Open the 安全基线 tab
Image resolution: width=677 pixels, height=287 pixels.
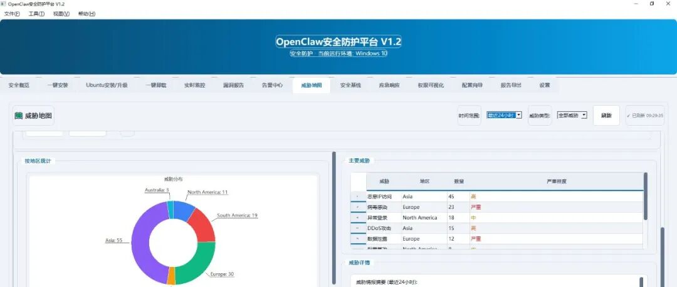pyautogui.click(x=350, y=85)
